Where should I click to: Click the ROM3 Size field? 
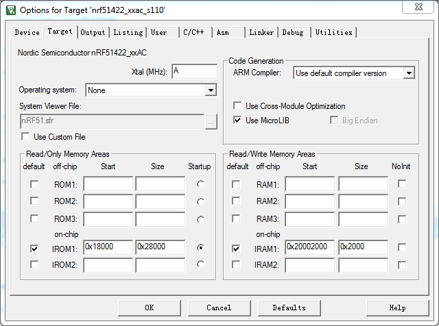pos(160,219)
